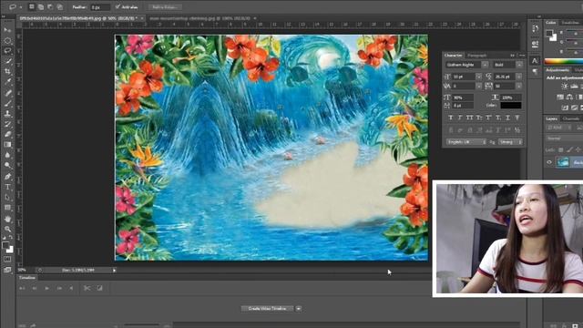The image size is (583, 328).
Task: Select the Gradient tool
Action: pos(7,145)
